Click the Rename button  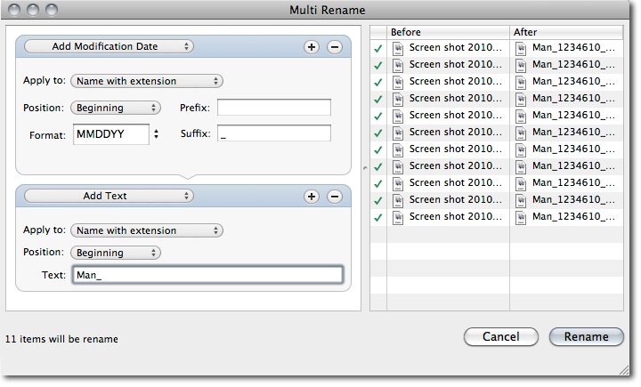[x=586, y=337]
